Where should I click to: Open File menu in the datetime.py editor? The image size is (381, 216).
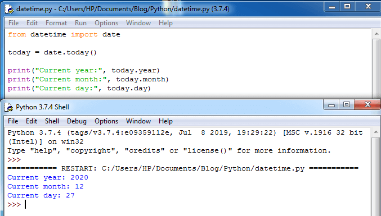[x=14, y=23]
